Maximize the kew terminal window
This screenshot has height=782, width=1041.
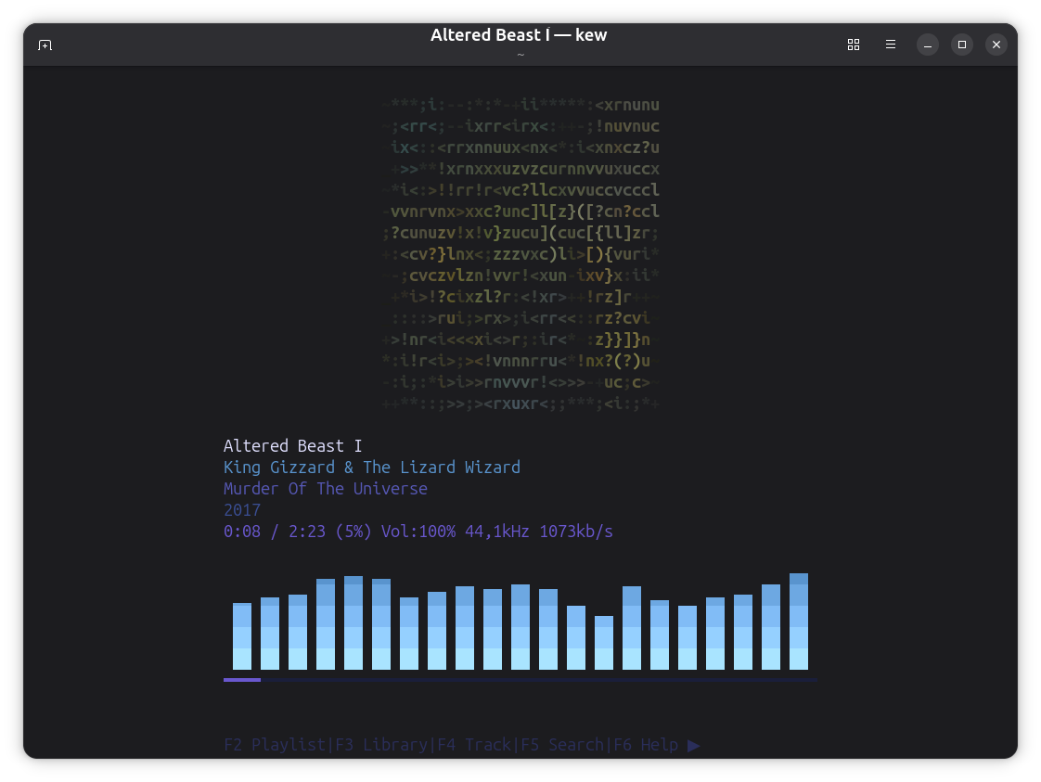(x=962, y=45)
